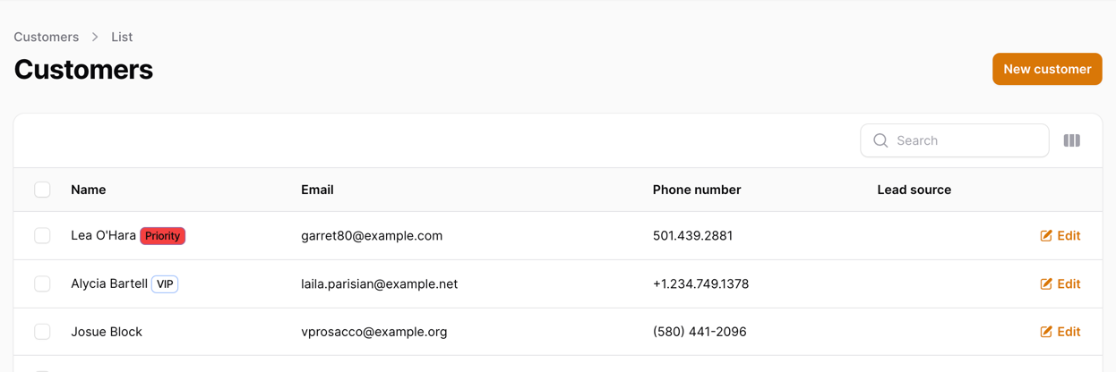The height and width of the screenshot is (372, 1116).
Task: Tick the select-all checkbox in the table header
Action: pyautogui.click(x=42, y=190)
